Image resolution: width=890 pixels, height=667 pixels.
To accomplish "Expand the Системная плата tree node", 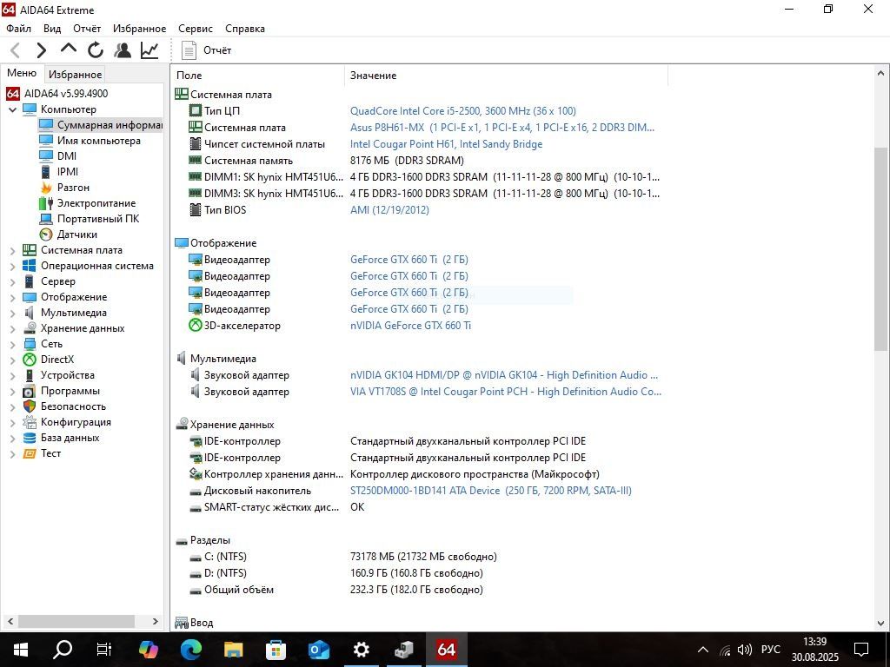I will tap(12, 250).
